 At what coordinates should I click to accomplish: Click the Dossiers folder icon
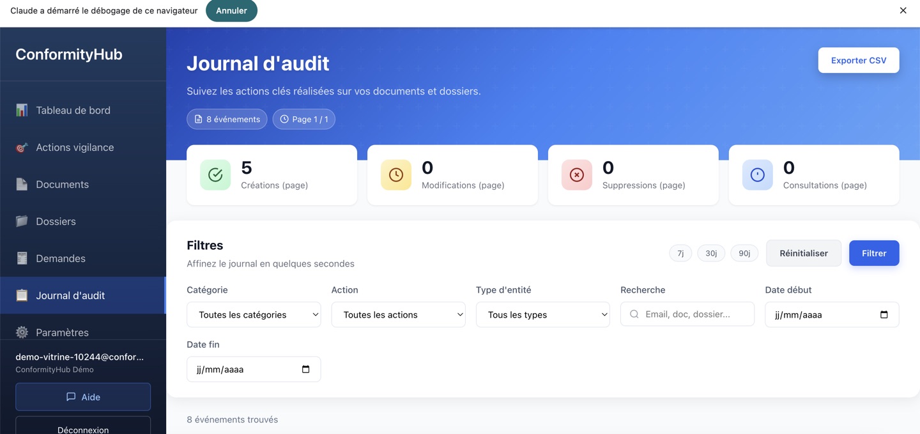[22, 221]
